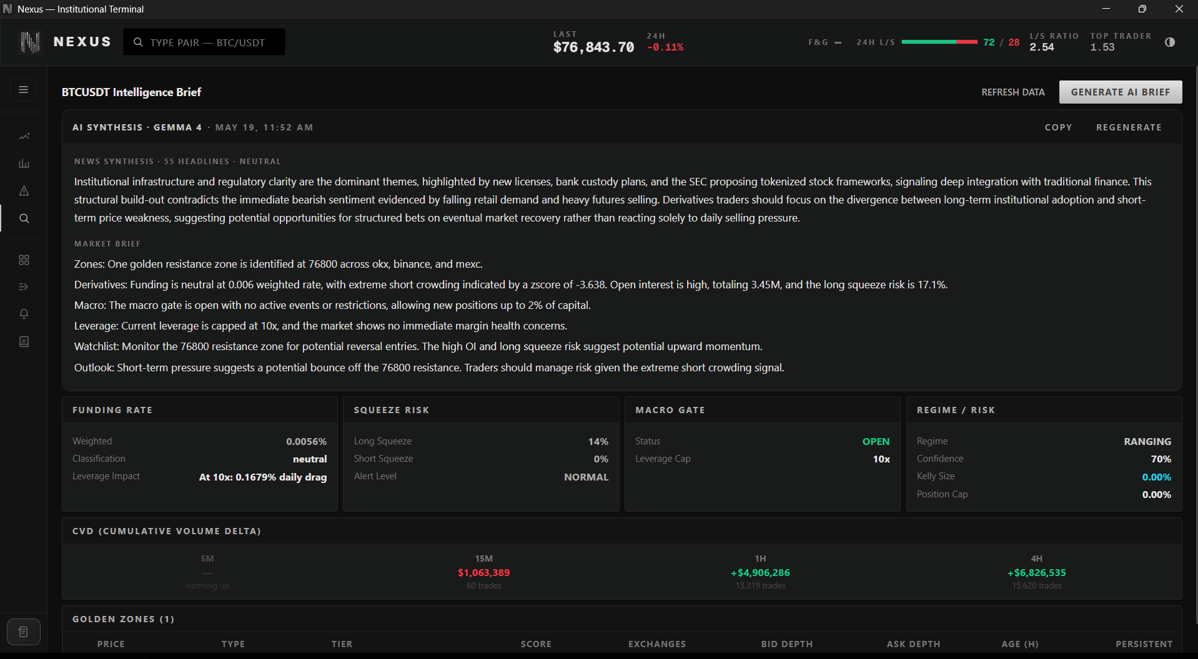Click the search magnifier in pair field
The width and height of the screenshot is (1198, 659).
[138, 42]
